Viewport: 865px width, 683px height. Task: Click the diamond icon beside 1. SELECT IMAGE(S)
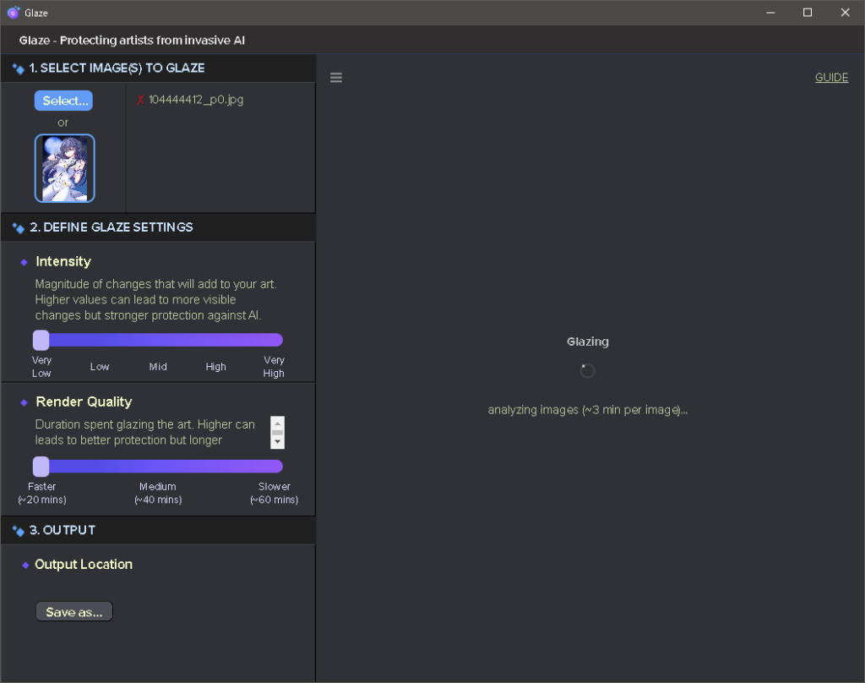pyautogui.click(x=19, y=68)
